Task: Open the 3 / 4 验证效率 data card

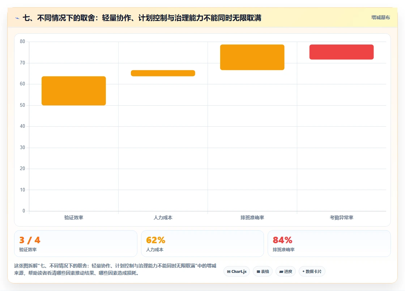Action: tap(76, 244)
